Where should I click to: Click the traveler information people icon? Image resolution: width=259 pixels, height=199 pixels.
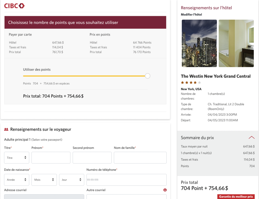6,129
